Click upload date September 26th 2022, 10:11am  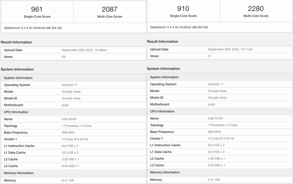(230, 49)
